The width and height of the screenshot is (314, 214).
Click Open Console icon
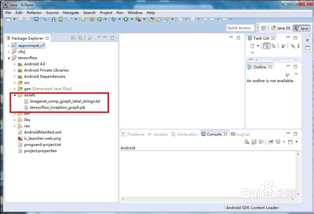[290, 142]
